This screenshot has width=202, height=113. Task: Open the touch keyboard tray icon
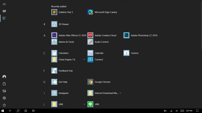tap(182, 111)
